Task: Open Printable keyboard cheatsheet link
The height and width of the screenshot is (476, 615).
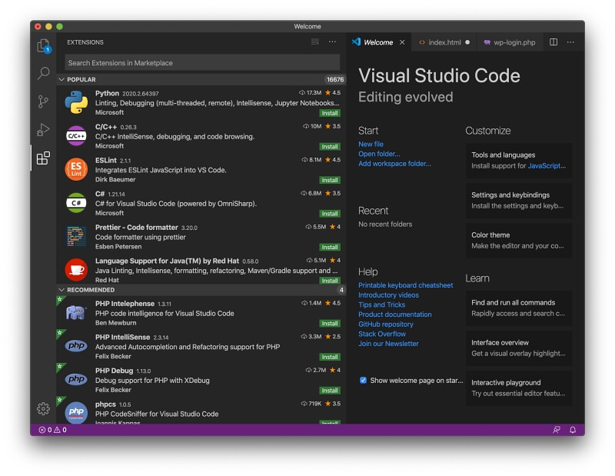Action: click(x=405, y=285)
